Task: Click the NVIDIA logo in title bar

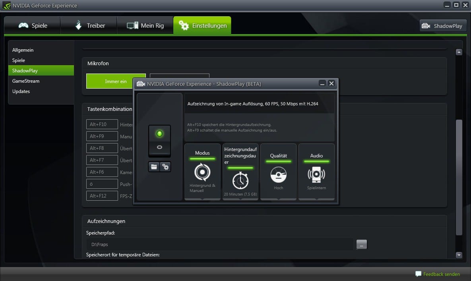Action: [x=7, y=6]
